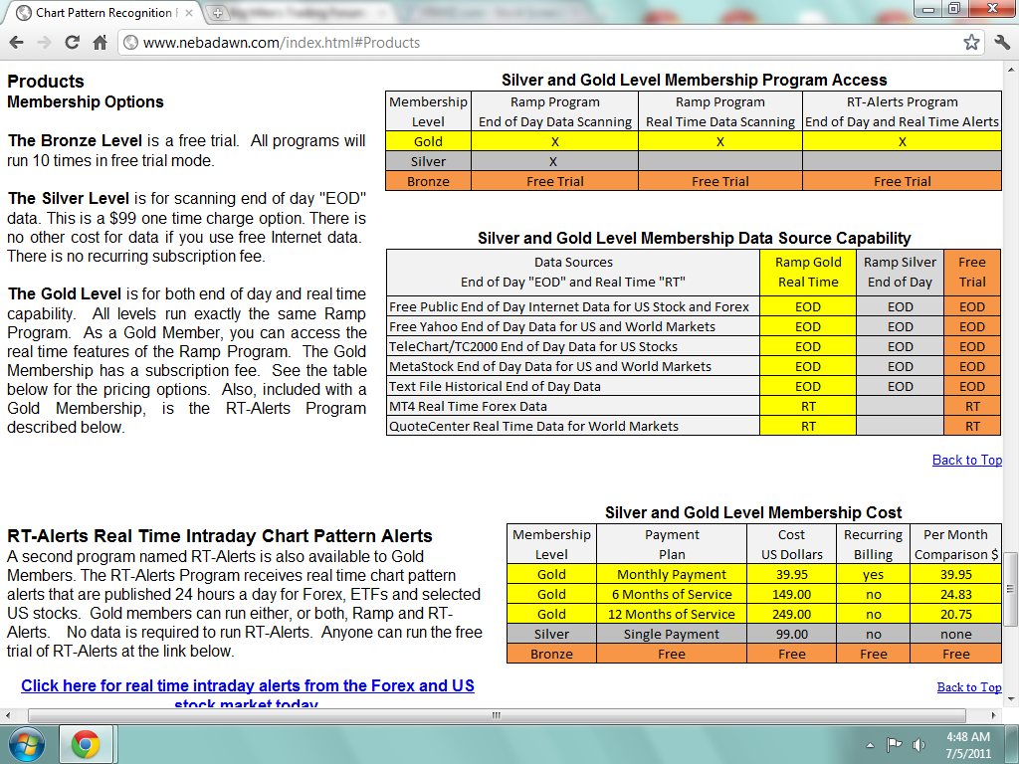Click the browser forward arrow

coord(44,43)
